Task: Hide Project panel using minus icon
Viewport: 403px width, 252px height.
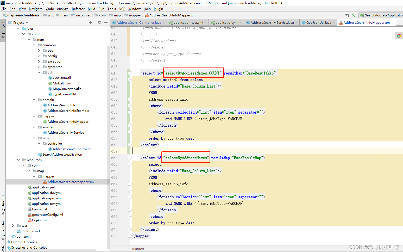Action: 106,22
